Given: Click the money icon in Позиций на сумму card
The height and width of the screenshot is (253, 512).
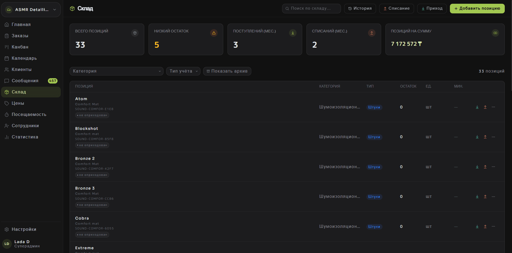Looking at the screenshot, I should pyautogui.click(x=495, y=33).
